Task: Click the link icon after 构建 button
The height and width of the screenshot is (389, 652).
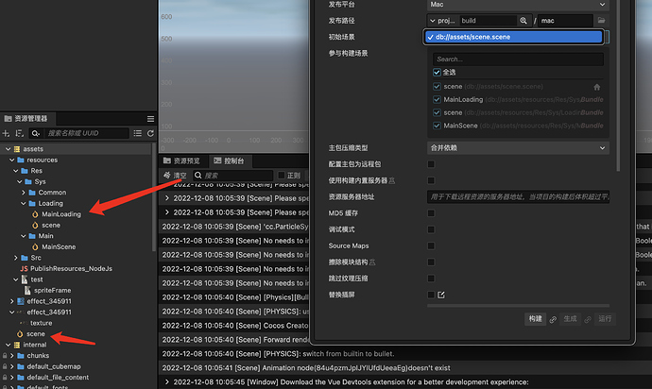Action: pyautogui.click(x=553, y=319)
